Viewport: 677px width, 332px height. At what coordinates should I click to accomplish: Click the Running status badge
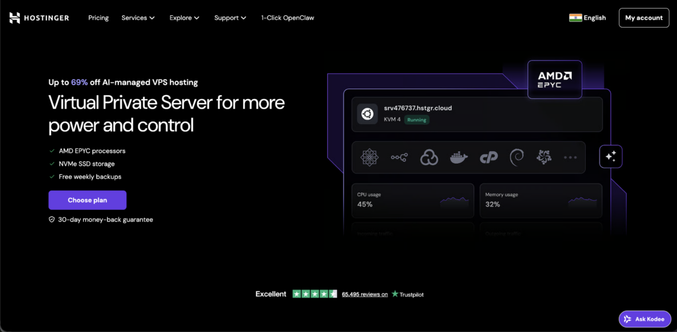click(x=417, y=120)
